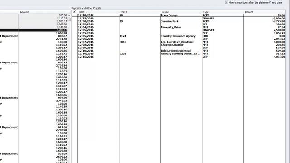Select the Morearty, Brian payment row
This screenshot has width=290, height=163.
[x=179, y=27]
